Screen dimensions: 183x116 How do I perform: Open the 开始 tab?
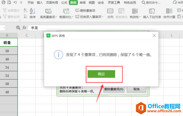(31, 2)
